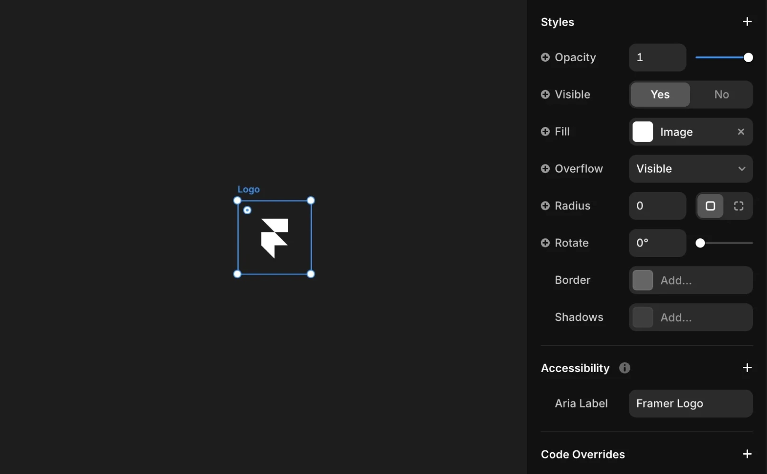The image size is (767, 474).
Task: Click the Rotate degrees field
Action: [657, 243]
